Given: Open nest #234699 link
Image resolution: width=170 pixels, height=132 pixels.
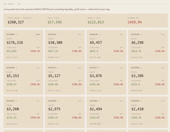Looking at the screenshot, I should pyautogui.click(x=10, y=34).
